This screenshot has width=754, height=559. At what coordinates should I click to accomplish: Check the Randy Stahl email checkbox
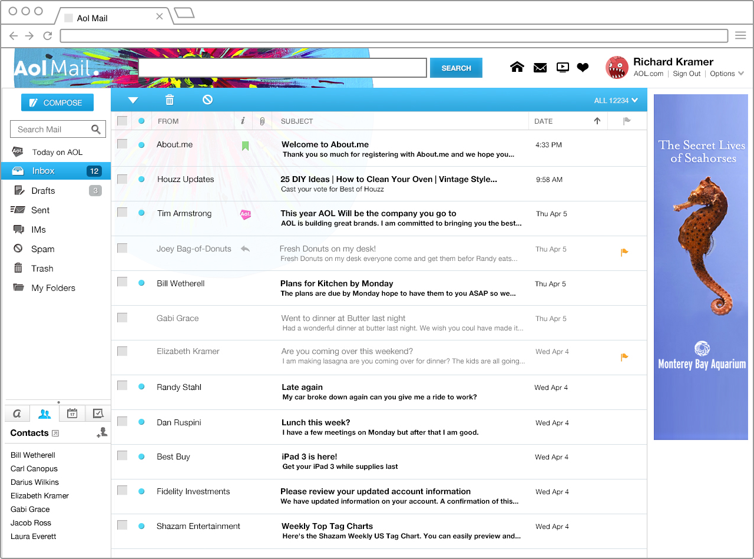point(122,385)
